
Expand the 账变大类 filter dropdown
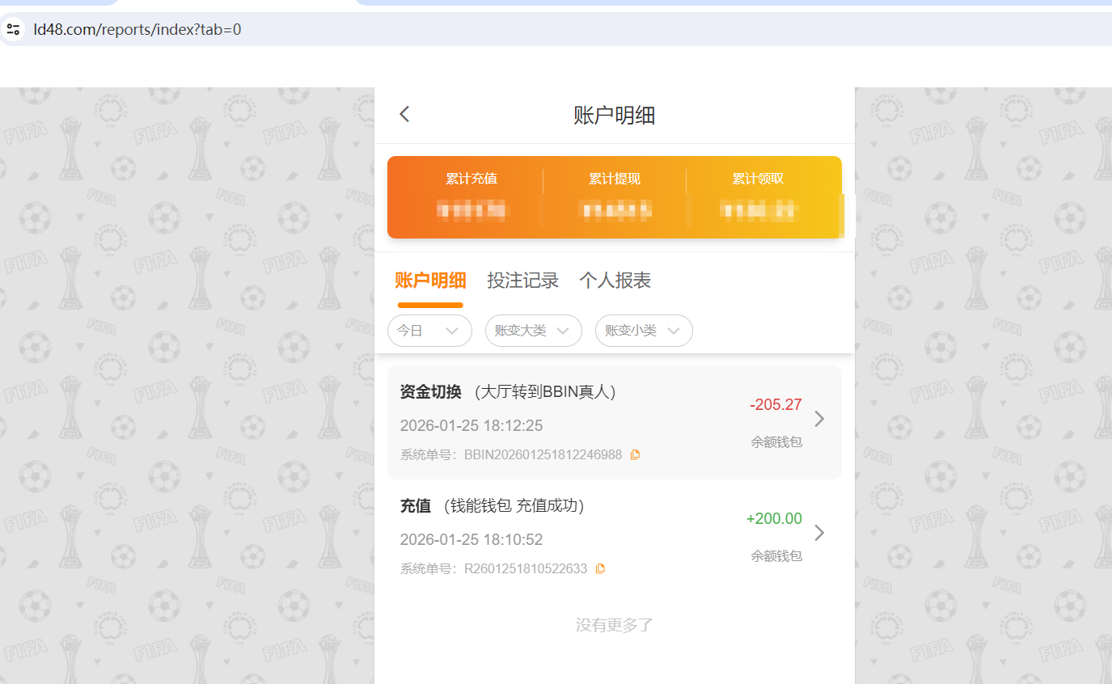533,331
